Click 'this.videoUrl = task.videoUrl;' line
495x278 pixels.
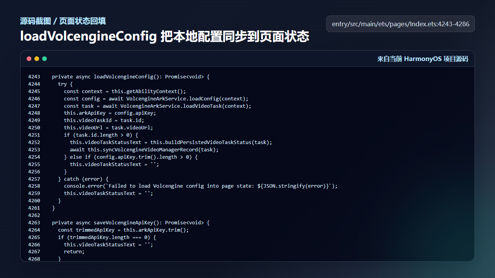109,128
